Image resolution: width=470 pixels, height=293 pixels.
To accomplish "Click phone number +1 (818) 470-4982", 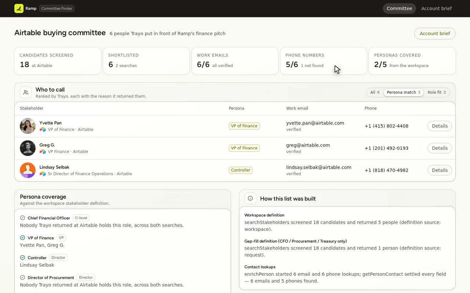I will click(x=386, y=170).
